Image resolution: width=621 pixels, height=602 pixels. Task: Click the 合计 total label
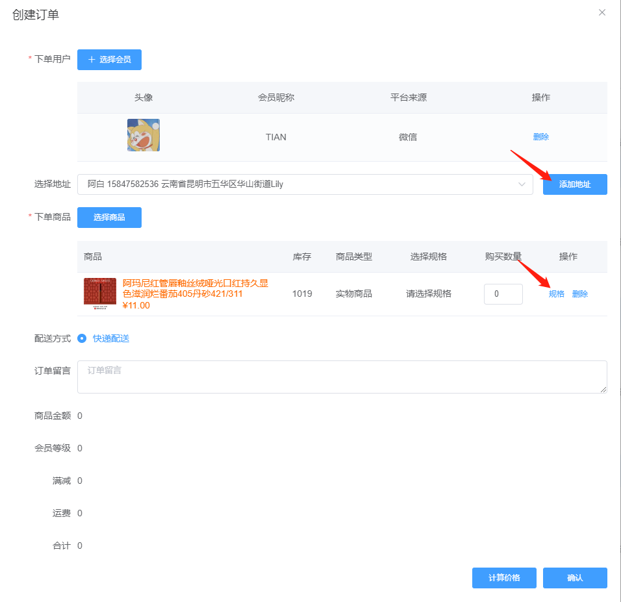(62, 546)
